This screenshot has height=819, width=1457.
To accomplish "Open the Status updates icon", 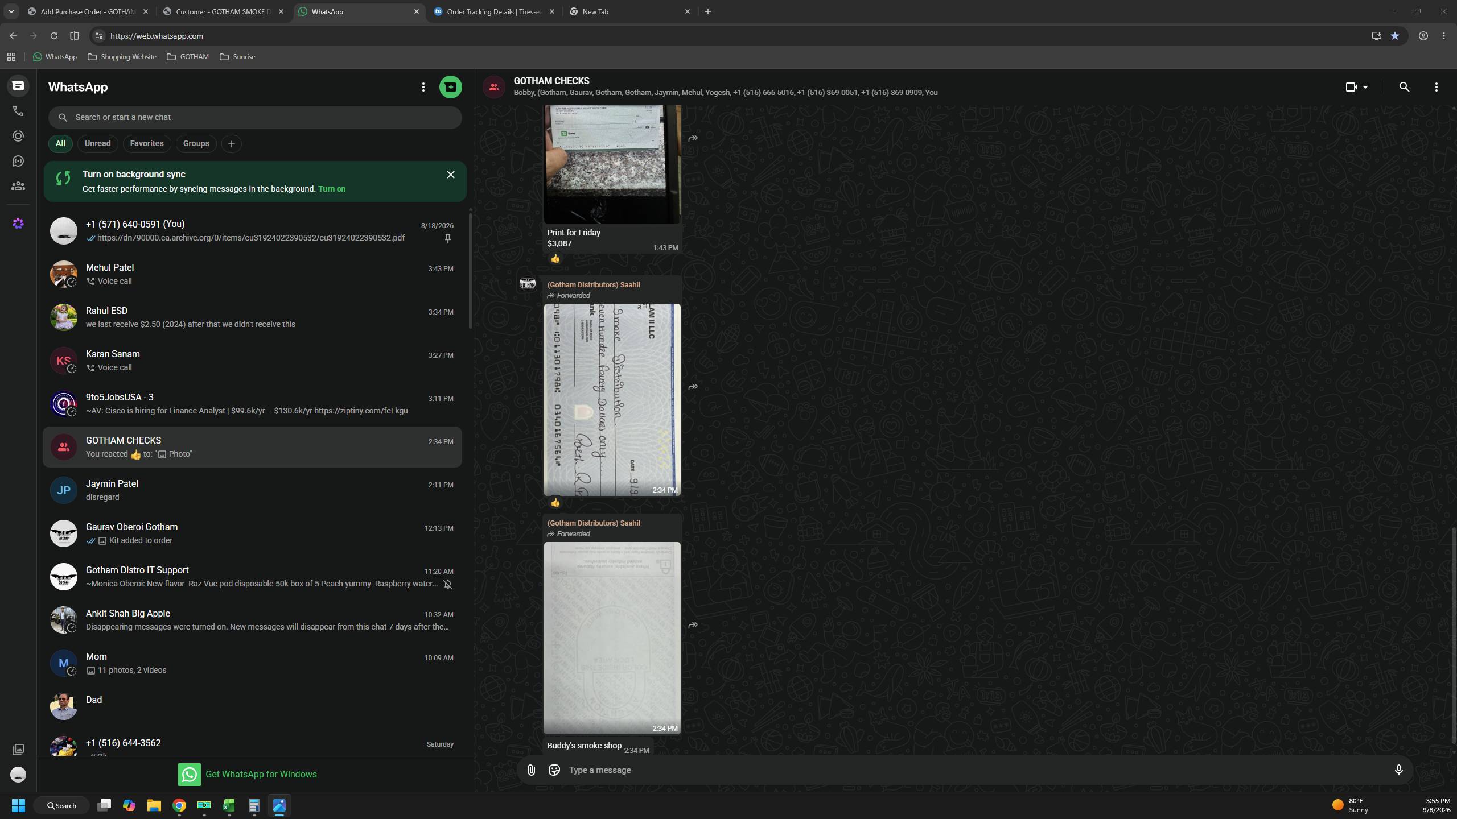I will tap(18, 136).
